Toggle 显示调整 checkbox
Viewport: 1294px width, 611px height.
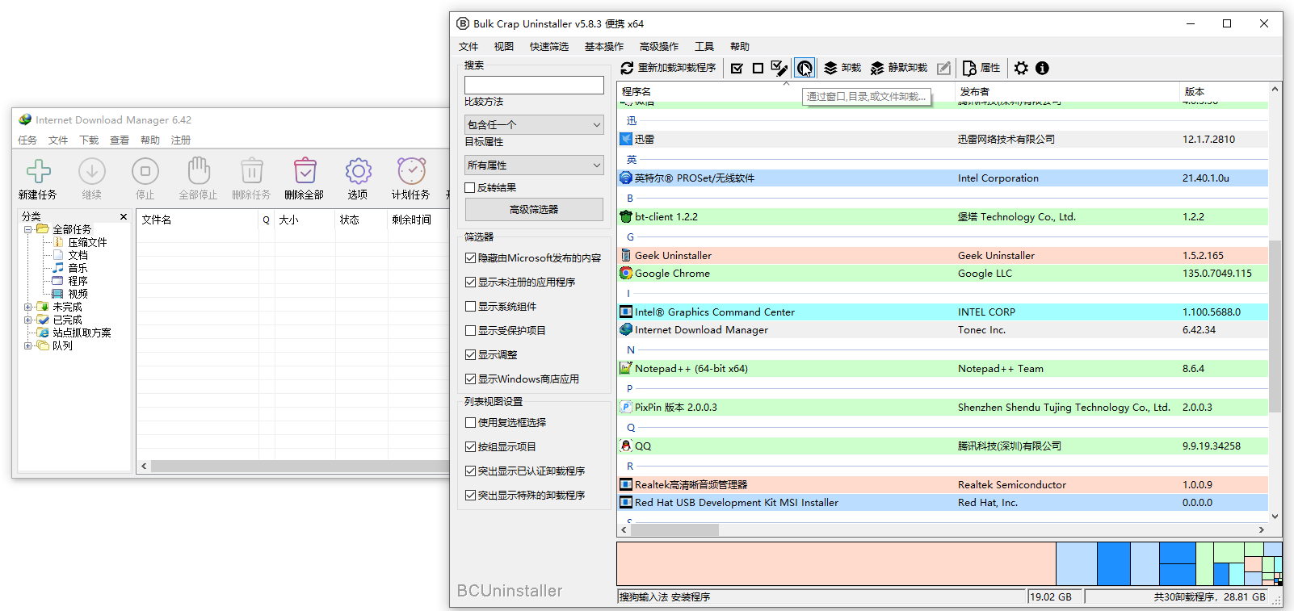click(x=470, y=354)
